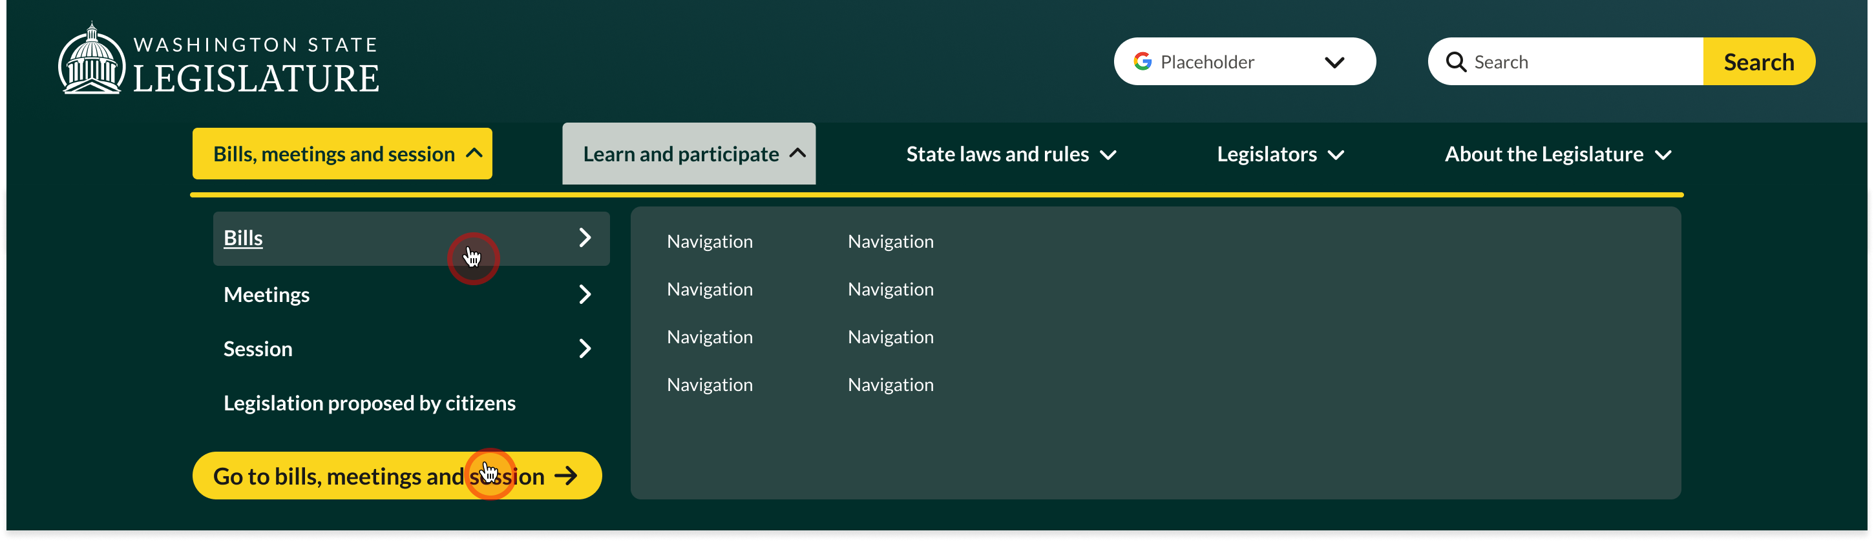Click the search magnifying glass icon
The image size is (1874, 542).
click(x=1455, y=62)
